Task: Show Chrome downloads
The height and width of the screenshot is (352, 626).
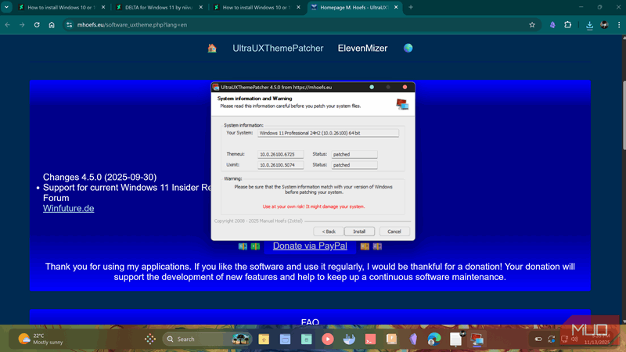Action: (x=589, y=25)
